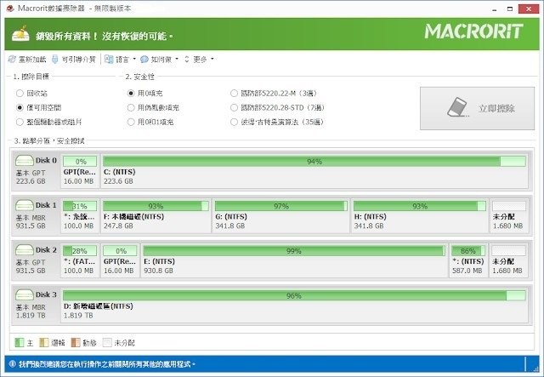Click the dynamic (動態) orange legend swatch

coord(76,343)
